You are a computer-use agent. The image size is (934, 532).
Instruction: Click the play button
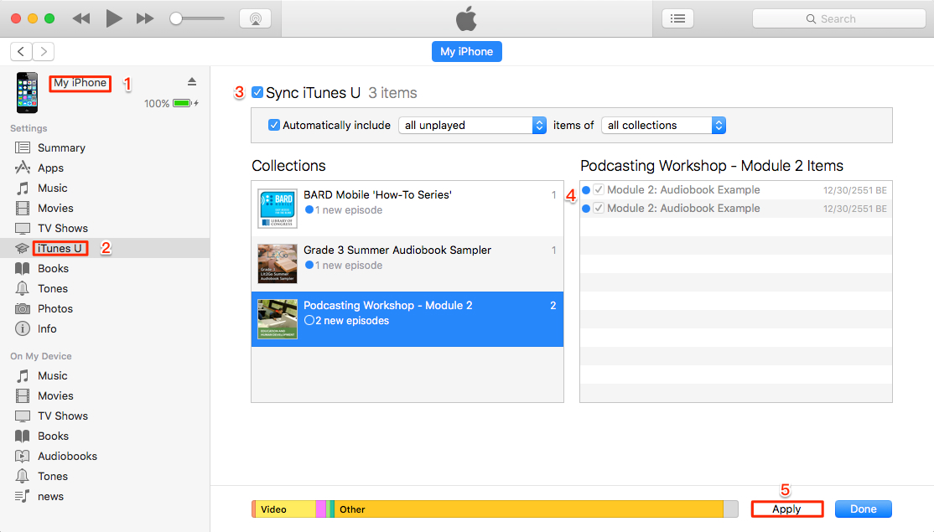(x=113, y=18)
